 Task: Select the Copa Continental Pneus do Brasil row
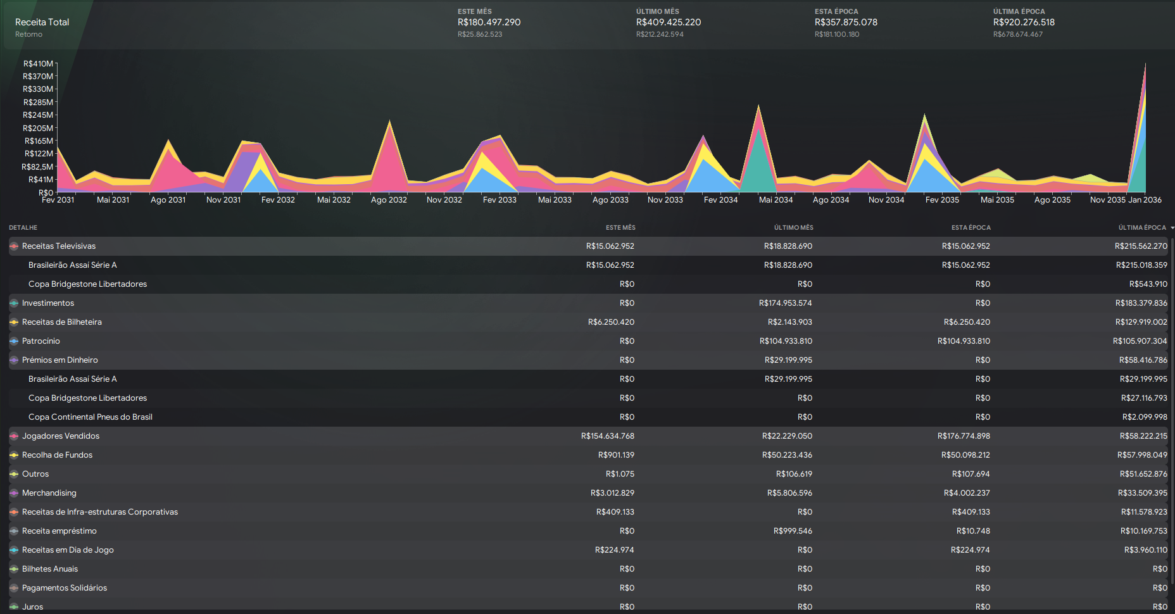(90, 417)
